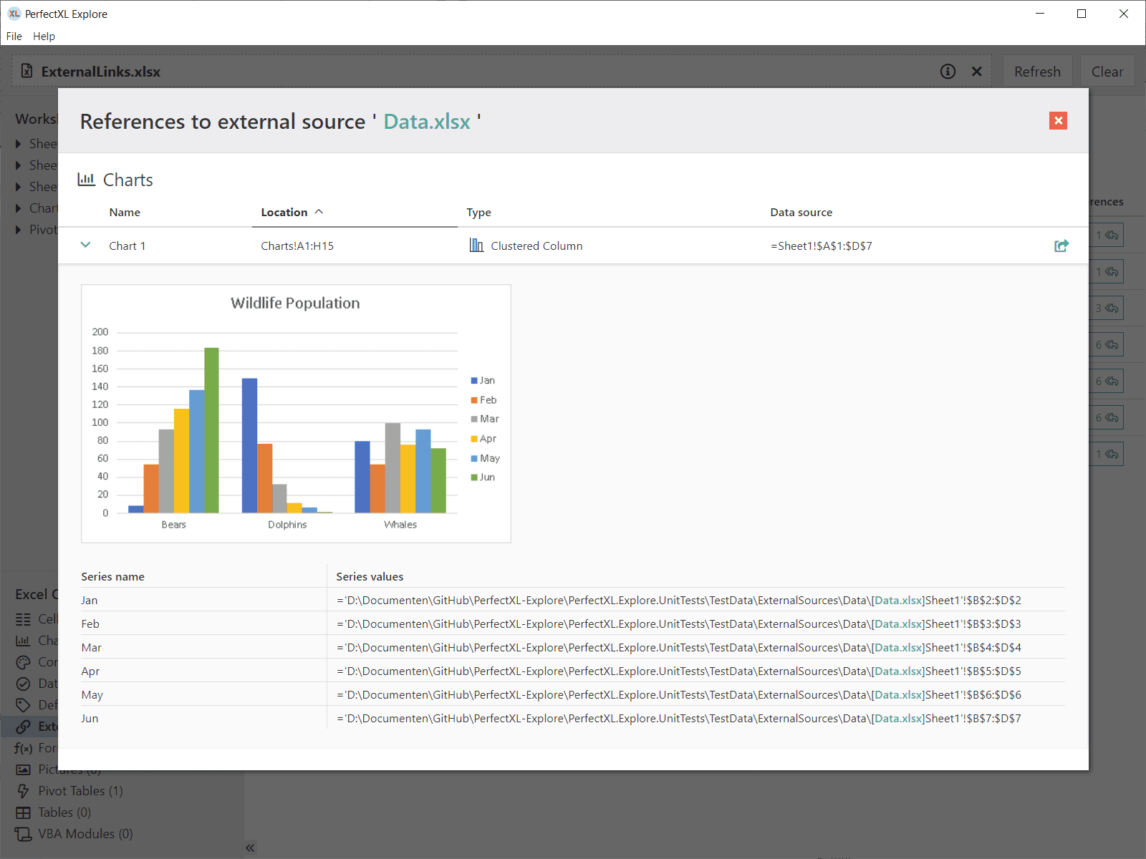Click the VBA Modules scroll icon

point(24,834)
